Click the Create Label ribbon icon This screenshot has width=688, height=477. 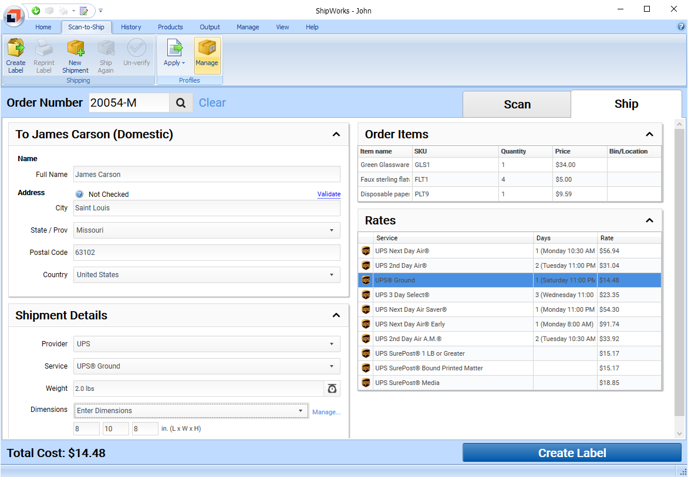tap(16, 56)
